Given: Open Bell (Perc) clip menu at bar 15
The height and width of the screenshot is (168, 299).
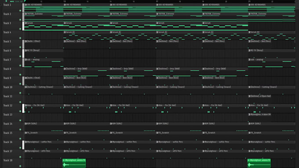Looking at the screenshot, I should [111, 41].
